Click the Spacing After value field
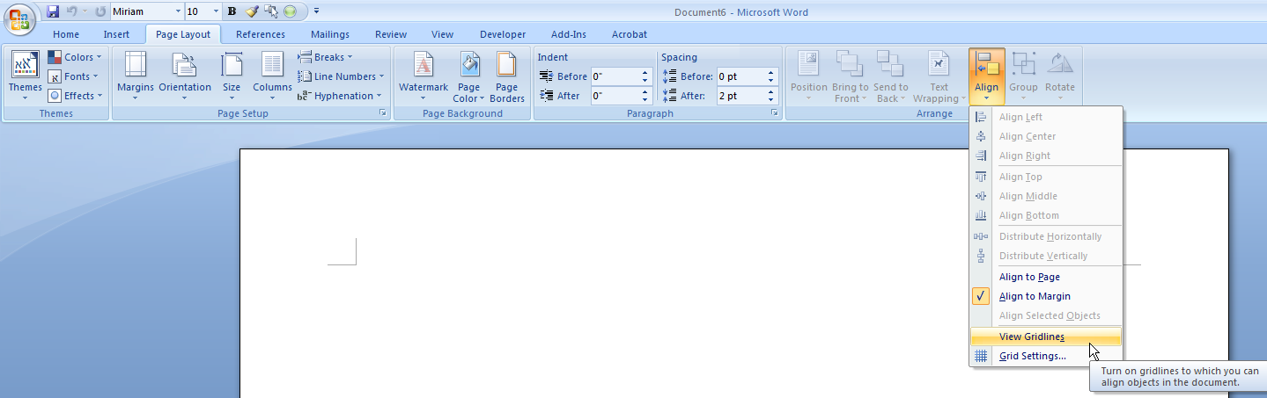 point(740,96)
